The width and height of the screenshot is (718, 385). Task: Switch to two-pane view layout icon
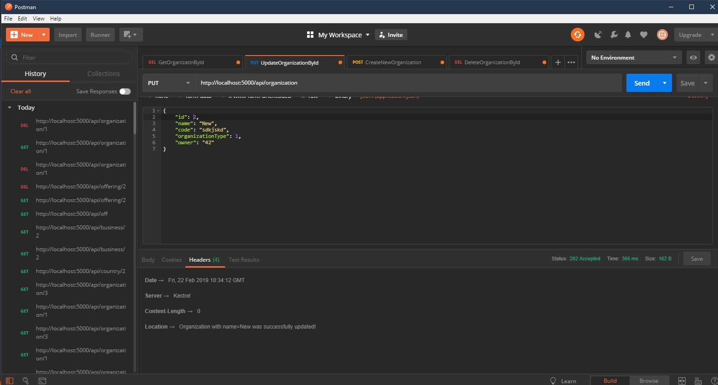coord(682,380)
